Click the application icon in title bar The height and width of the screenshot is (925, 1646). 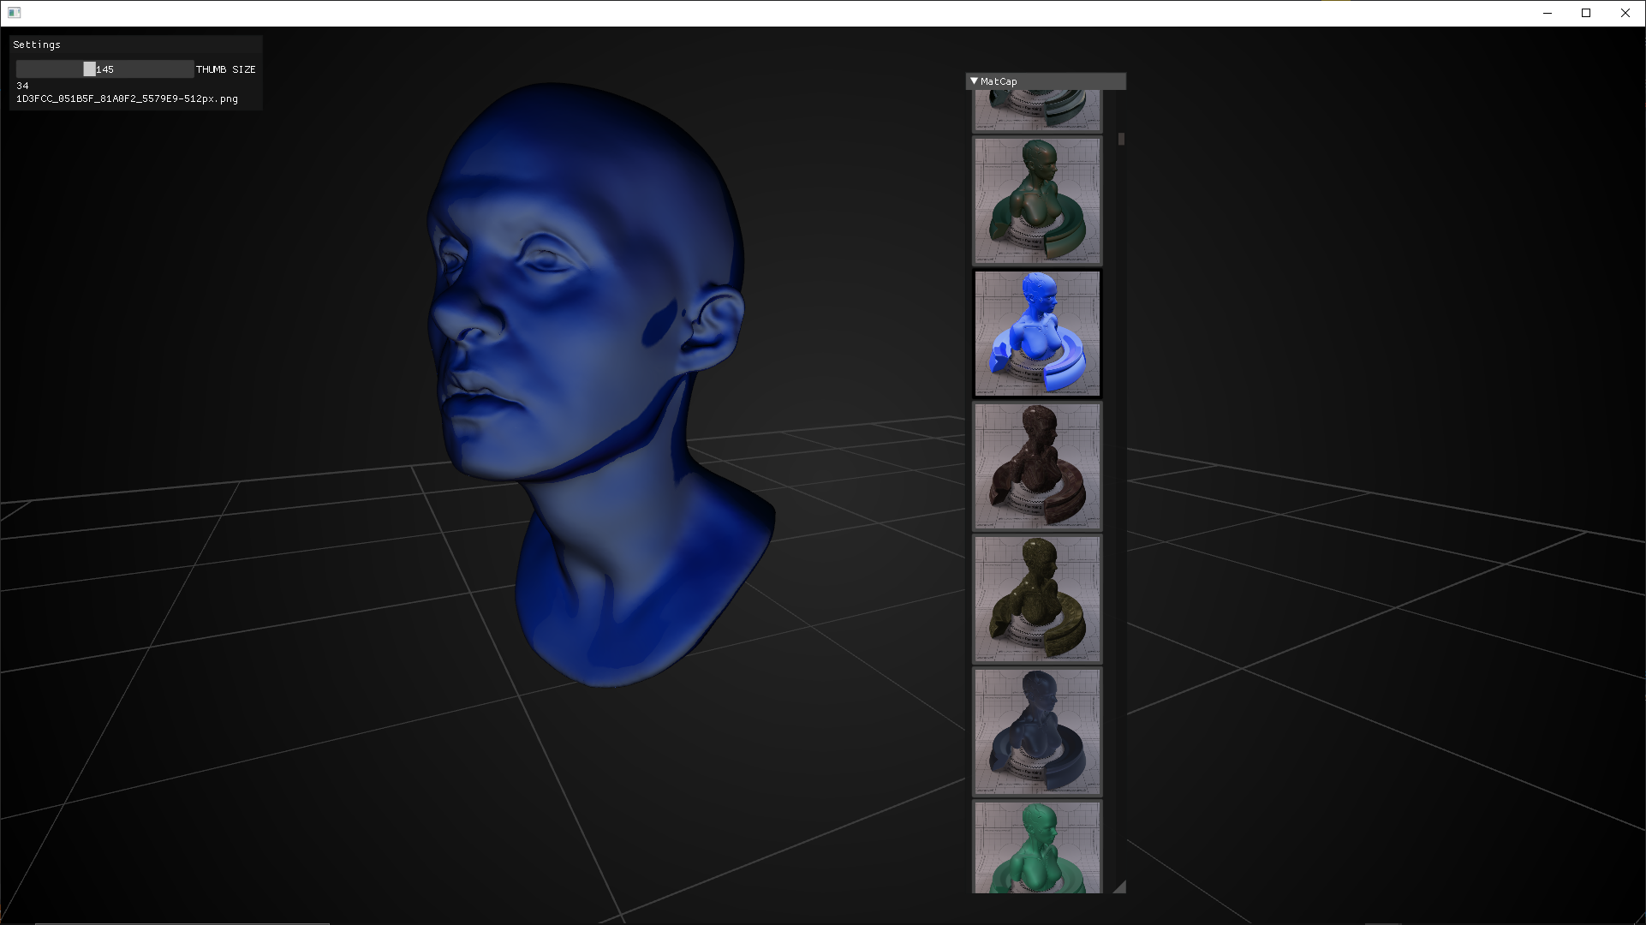pos(15,13)
